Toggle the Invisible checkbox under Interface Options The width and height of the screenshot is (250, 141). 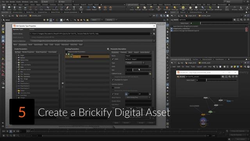[x=113, y=88]
